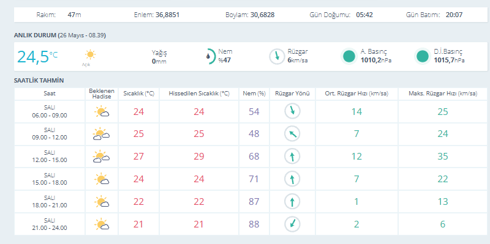Click humidity value 68
Viewport: 490px width, 244px height.
tap(254, 157)
